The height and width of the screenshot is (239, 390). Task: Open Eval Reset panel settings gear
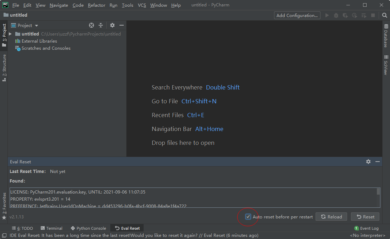368,162
